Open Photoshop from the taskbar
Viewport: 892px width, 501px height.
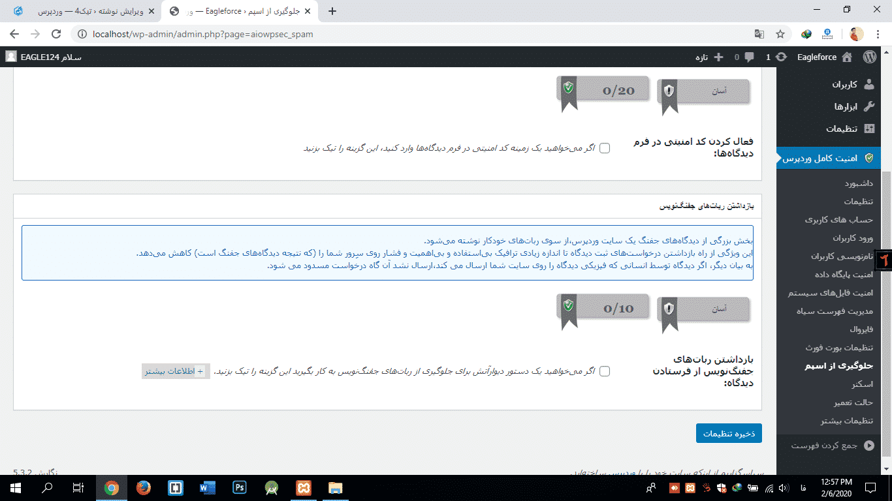pyautogui.click(x=239, y=488)
